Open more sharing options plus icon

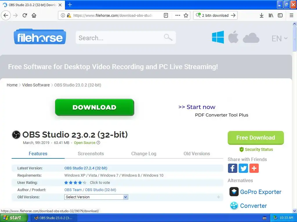tap(254, 168)
